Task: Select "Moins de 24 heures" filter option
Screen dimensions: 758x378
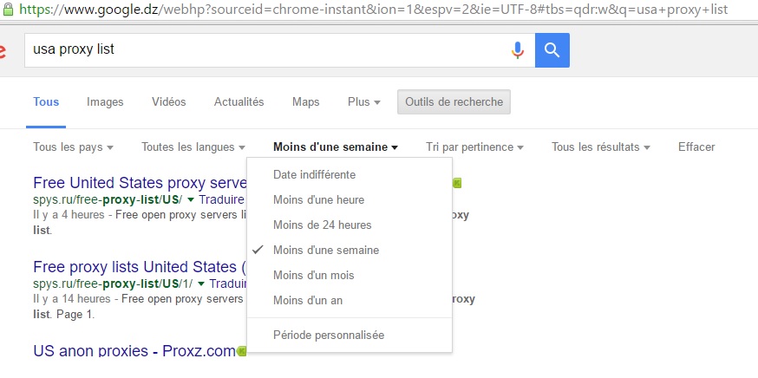Action: [322, 225]
